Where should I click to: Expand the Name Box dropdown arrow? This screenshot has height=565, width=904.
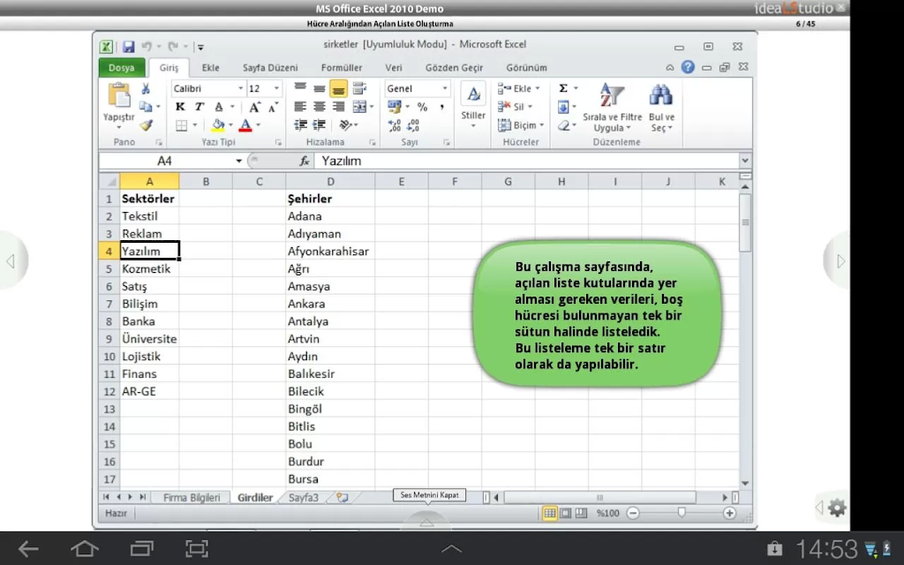point(238,161)
